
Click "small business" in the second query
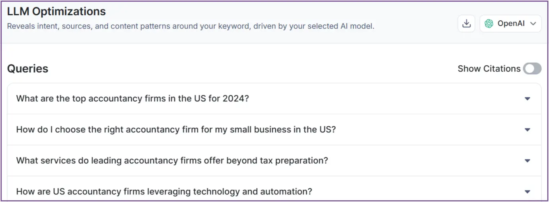click(253, 130)
